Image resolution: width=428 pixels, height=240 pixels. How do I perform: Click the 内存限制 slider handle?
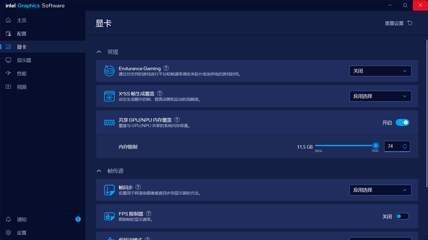[376, 146]
